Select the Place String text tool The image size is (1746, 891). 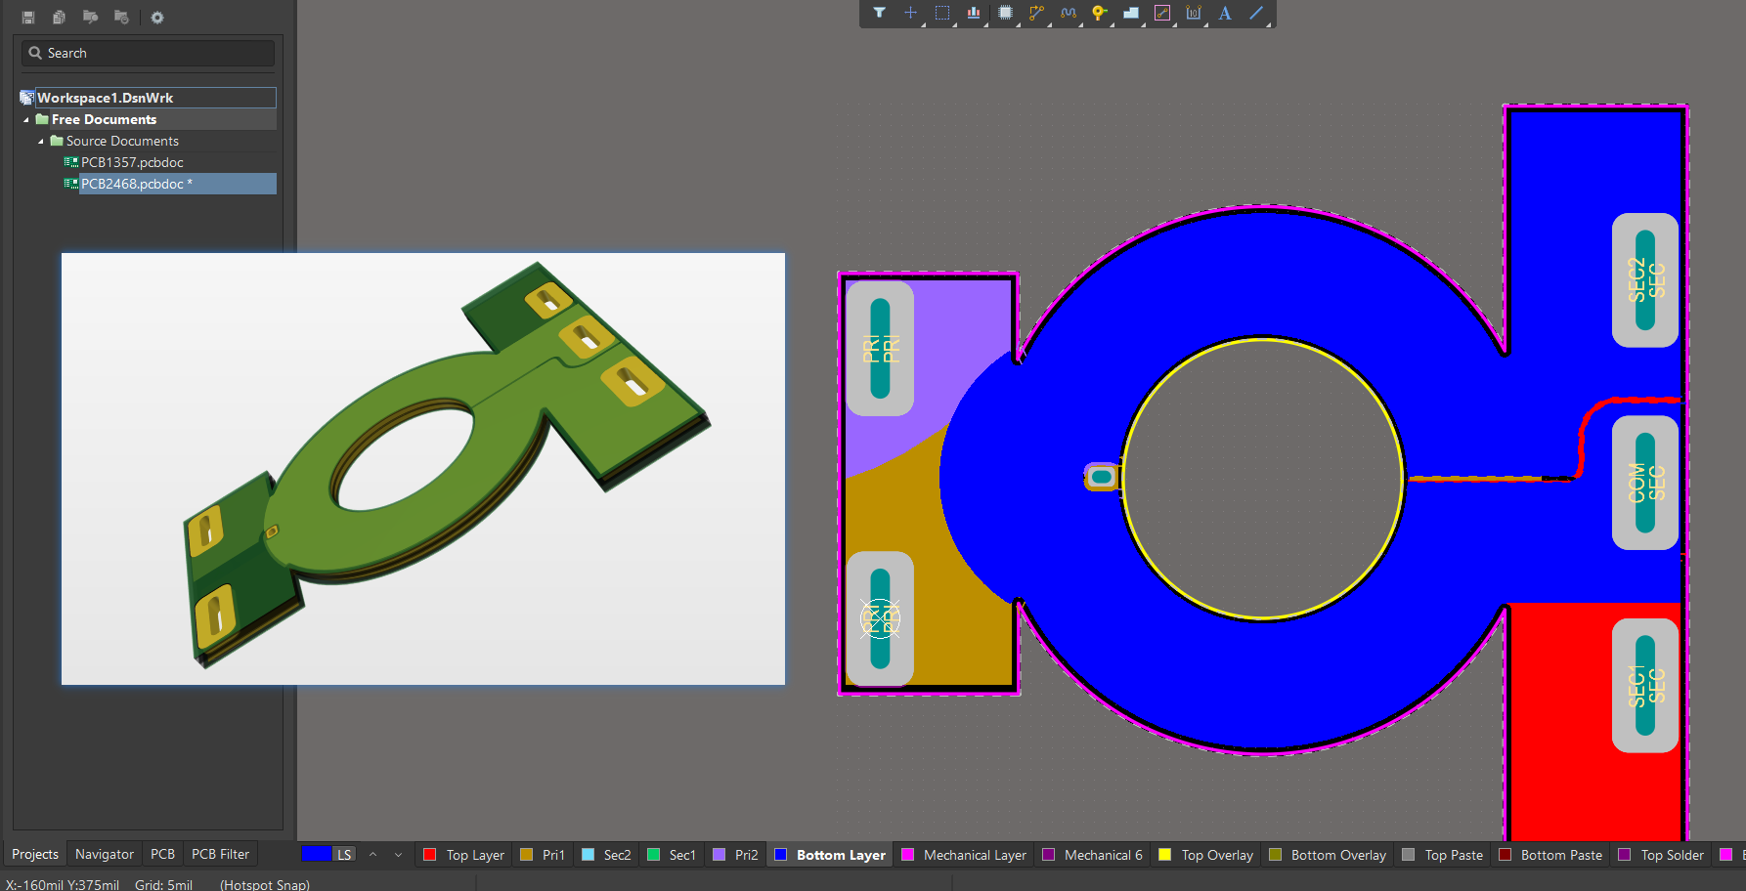pyautogui.click(x=1224, y=13)
